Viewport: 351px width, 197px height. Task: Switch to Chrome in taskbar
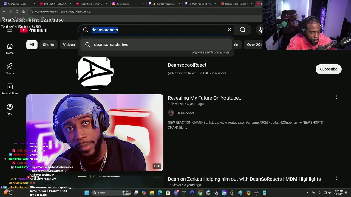[x=200, y=193]
